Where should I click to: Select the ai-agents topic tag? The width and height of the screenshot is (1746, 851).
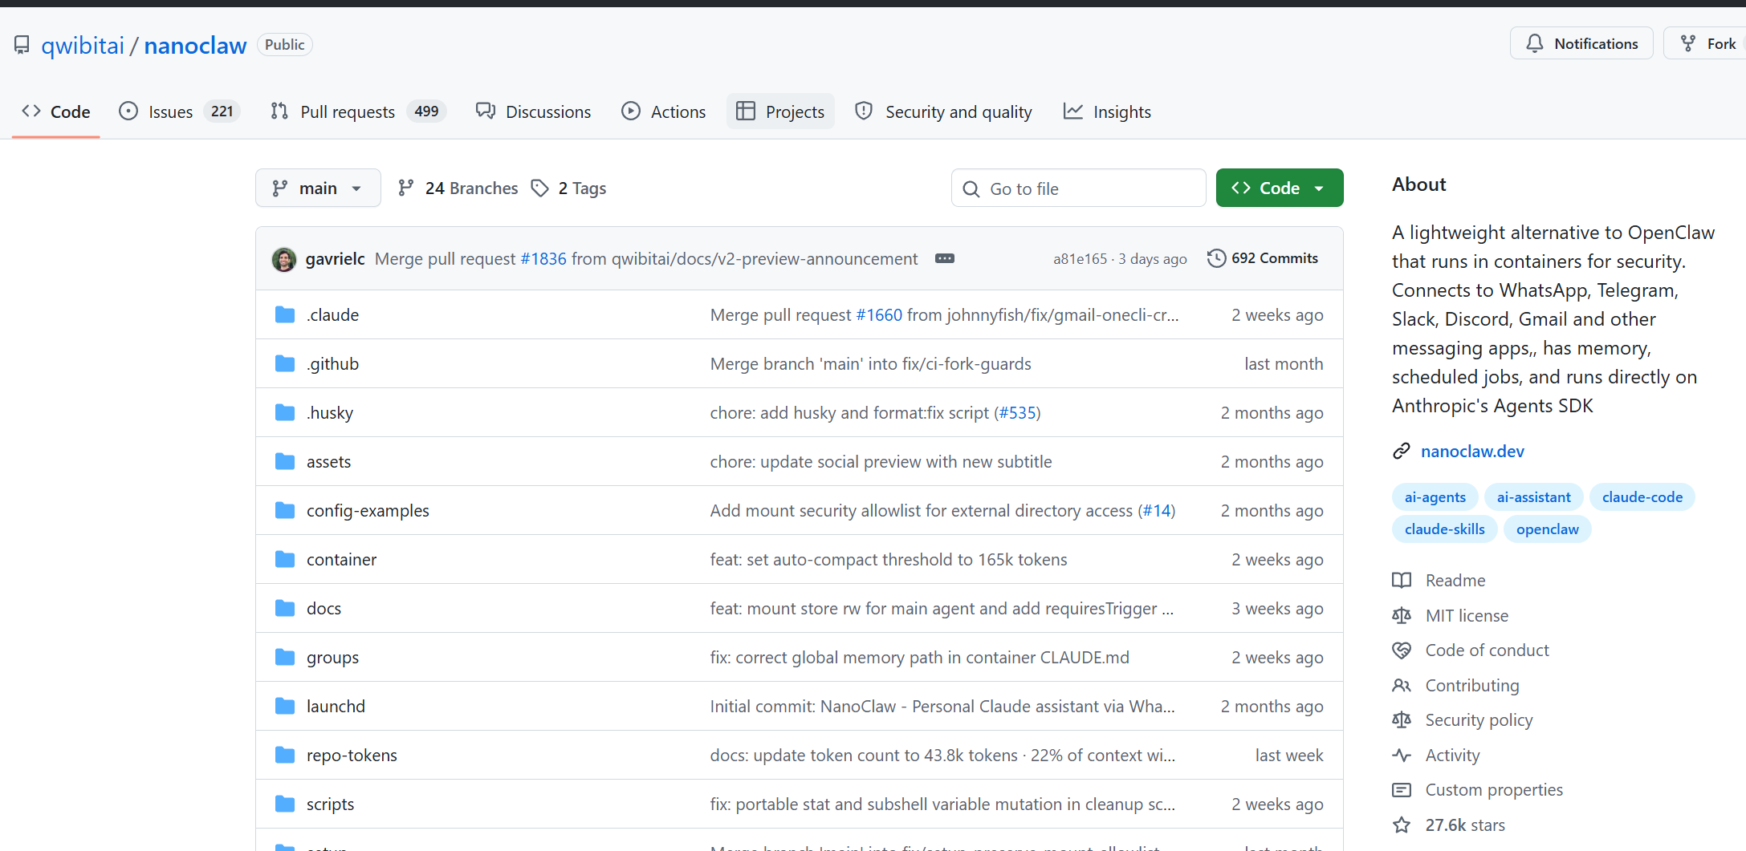pyautogui.click(x=1435, y=497)
